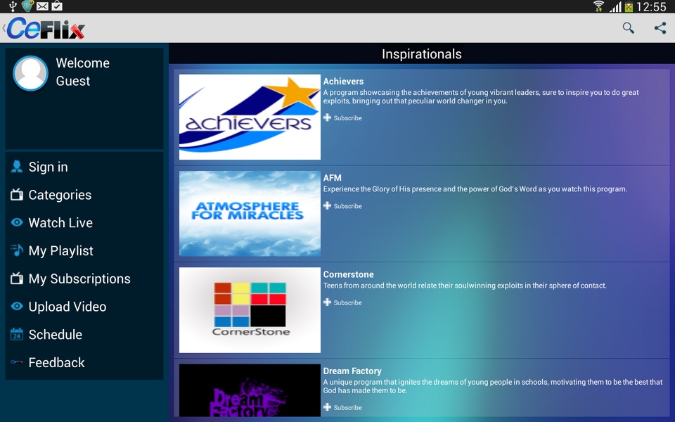
Task: Tap the Upload Video eye icon
Action: (17, 306)
